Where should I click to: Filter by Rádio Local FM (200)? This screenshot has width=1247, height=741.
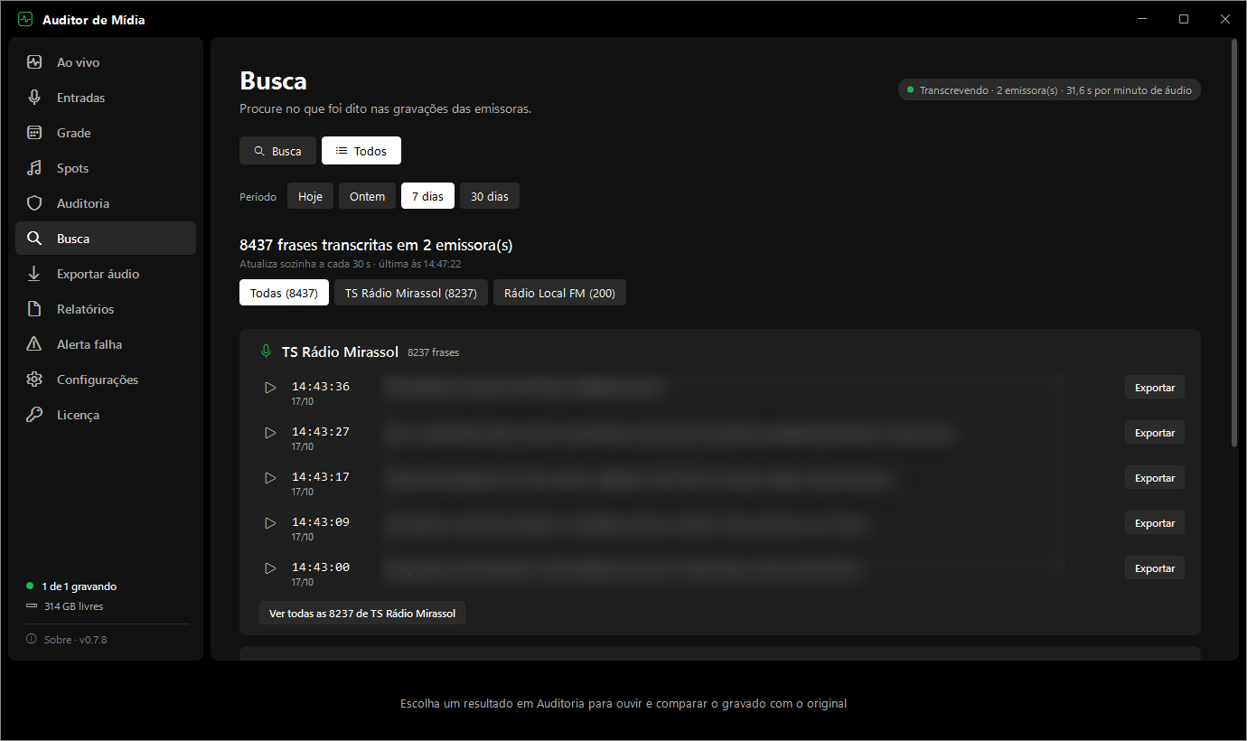click(x=559, y=293)
